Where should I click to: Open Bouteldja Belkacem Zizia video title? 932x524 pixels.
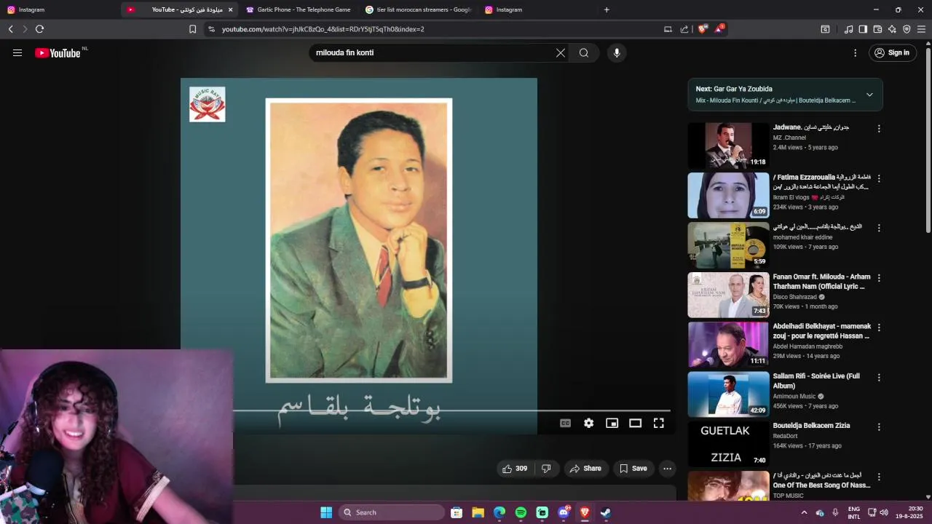tap(811, 426)
